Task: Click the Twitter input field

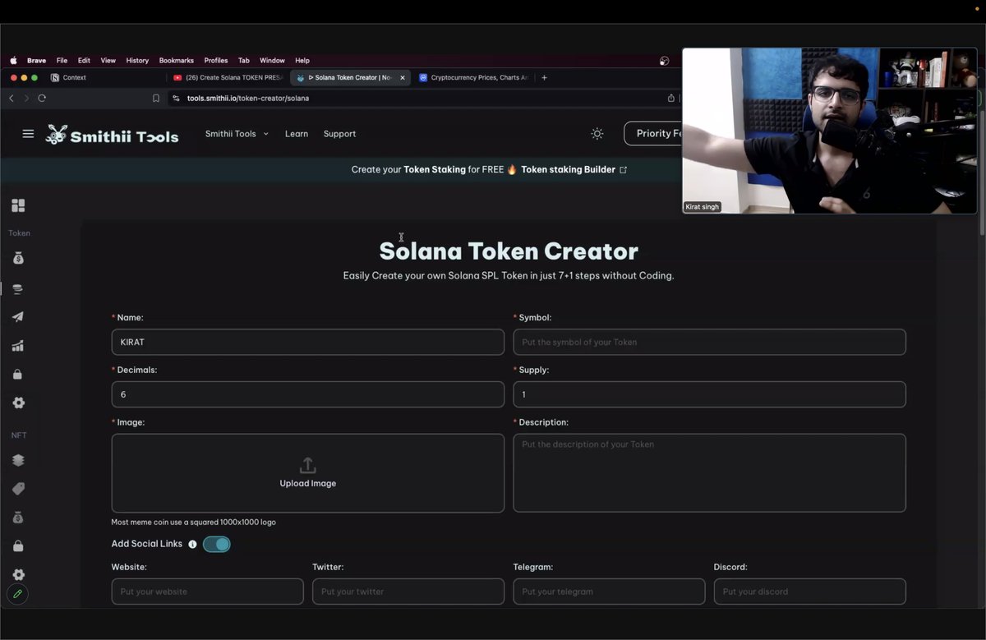Action: click(408, 592)
